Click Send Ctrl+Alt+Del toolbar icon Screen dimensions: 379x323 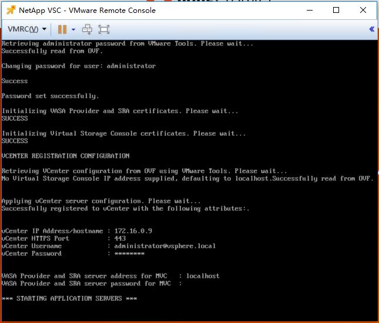[x=87, y=29]
